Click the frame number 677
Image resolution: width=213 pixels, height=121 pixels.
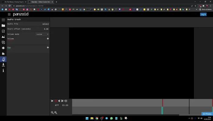(x=57, y=105)
